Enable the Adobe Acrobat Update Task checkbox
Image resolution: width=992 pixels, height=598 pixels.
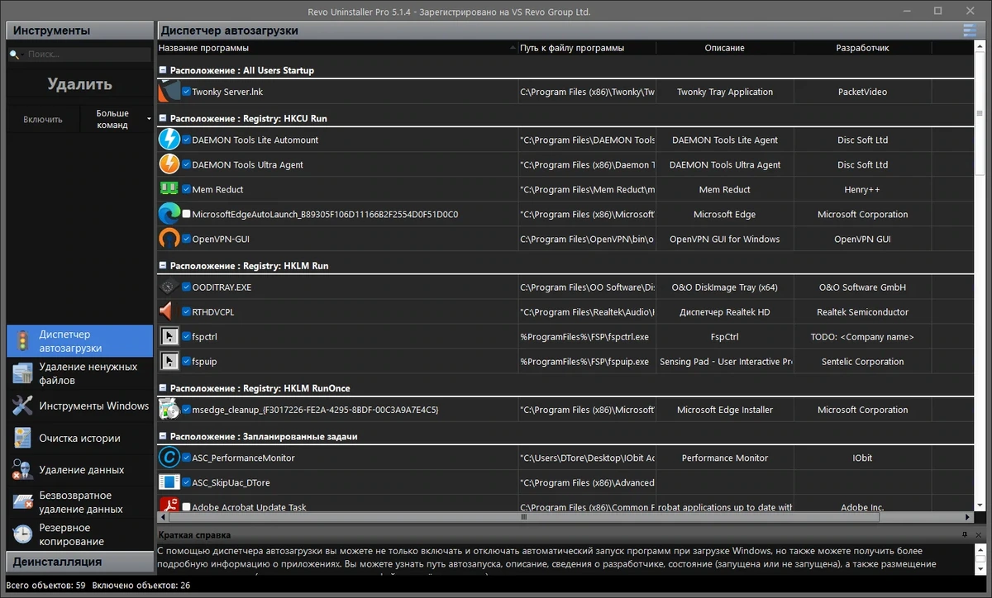click(187, 507)
